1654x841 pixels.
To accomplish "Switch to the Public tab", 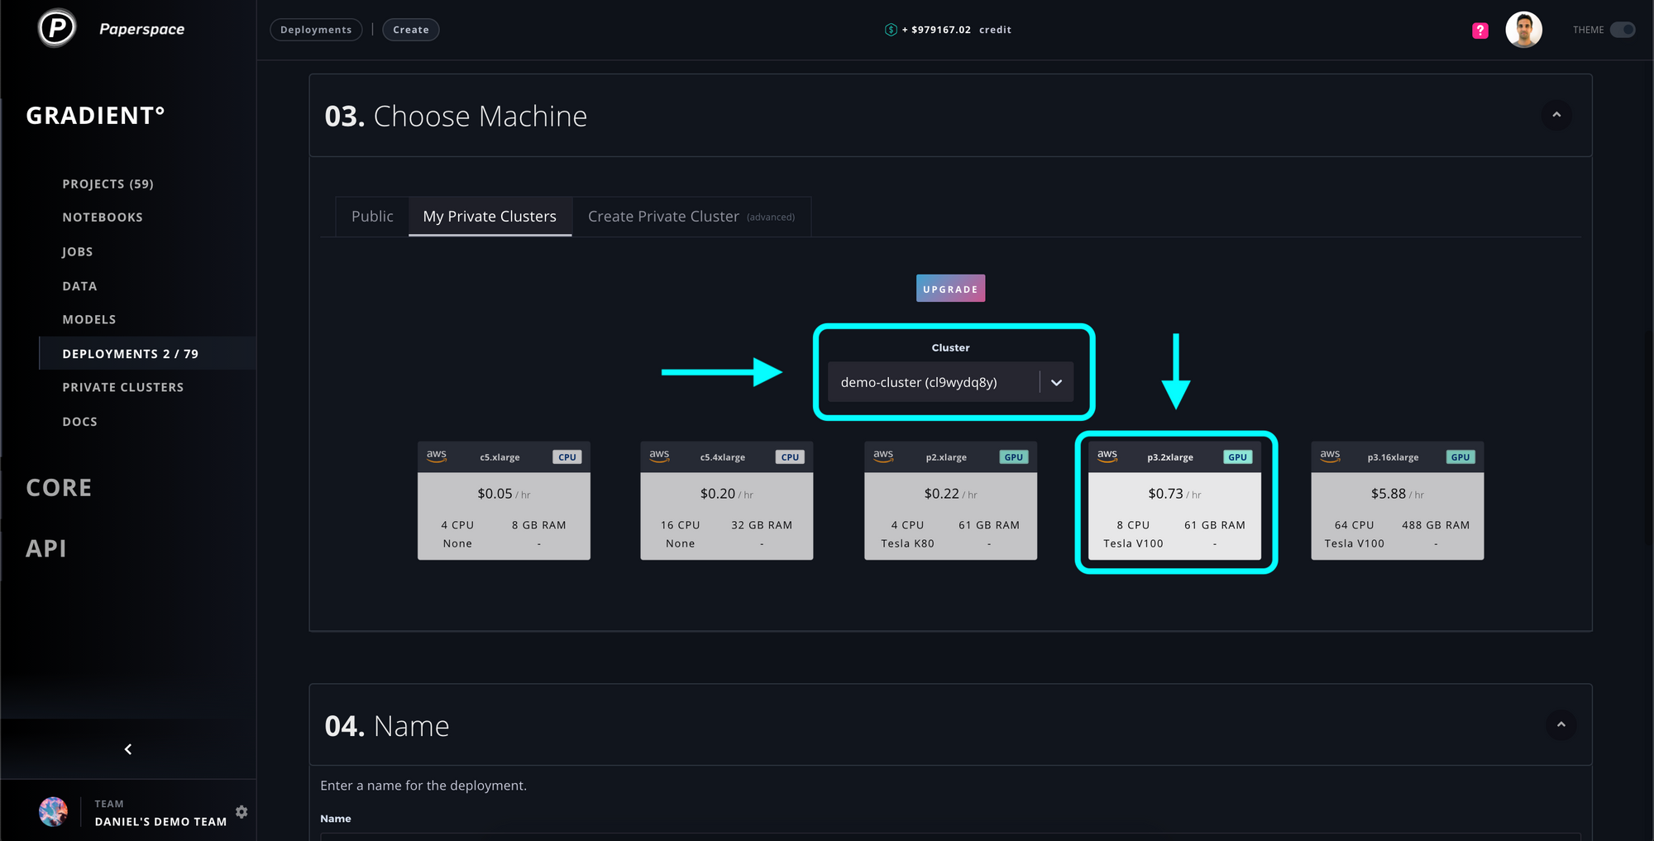I will point(372,217).
